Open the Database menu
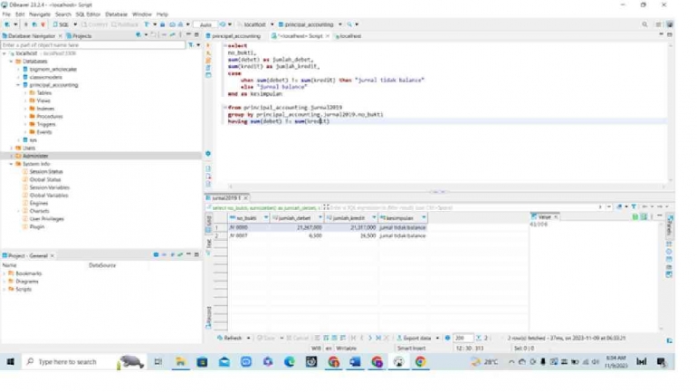The image size is (697, 392). pos(116,14)
